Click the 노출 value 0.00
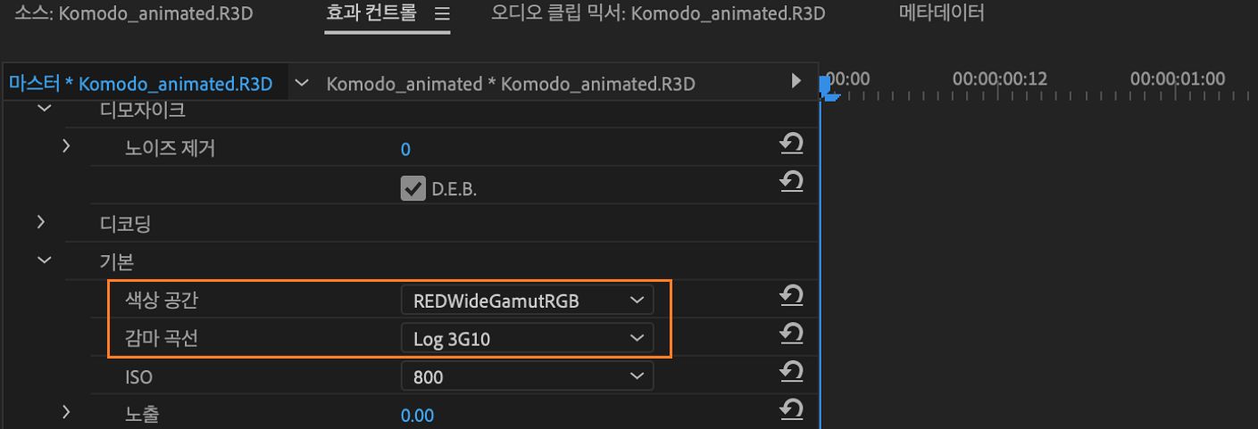The image size is (1258, 429). pos(417,415)
